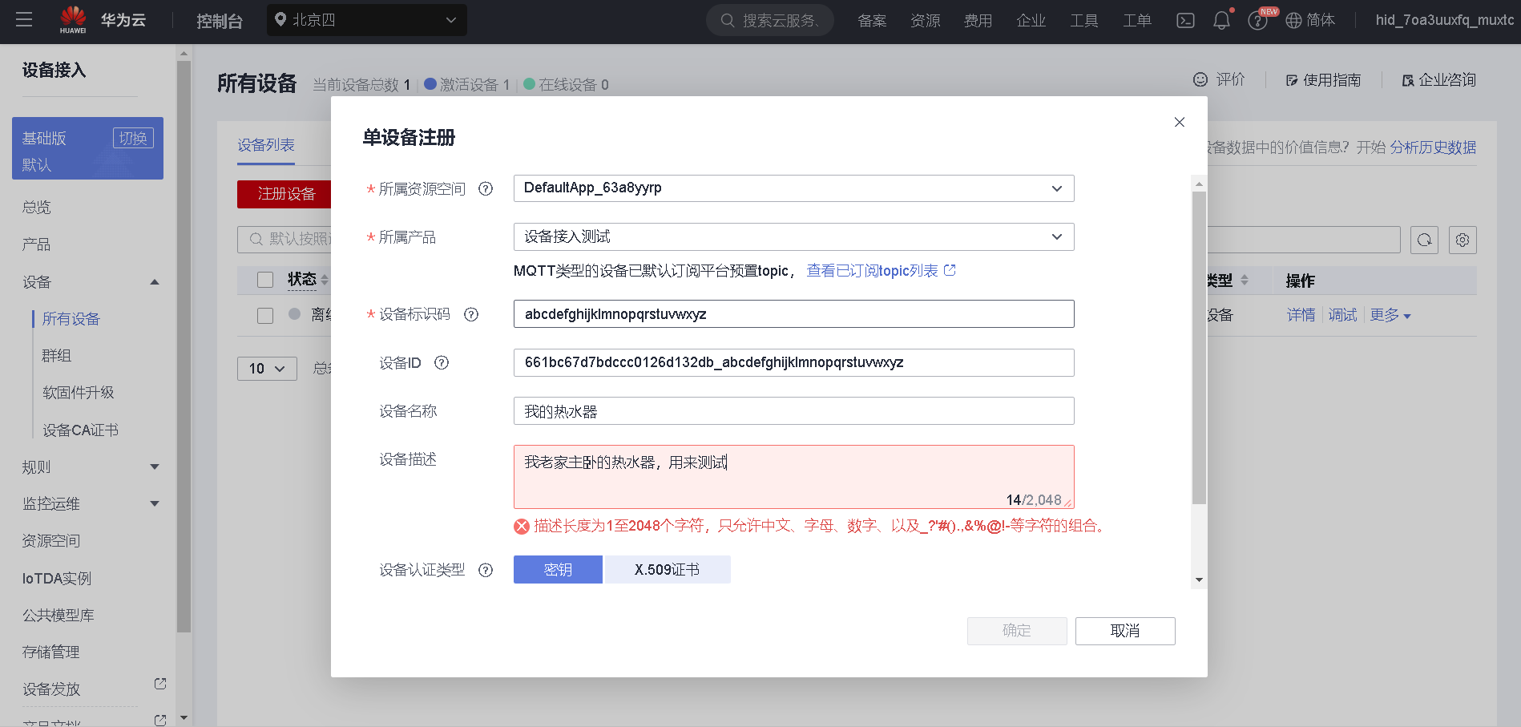
Task: Show help for 所属资源空间
Action: pos(486,189)
